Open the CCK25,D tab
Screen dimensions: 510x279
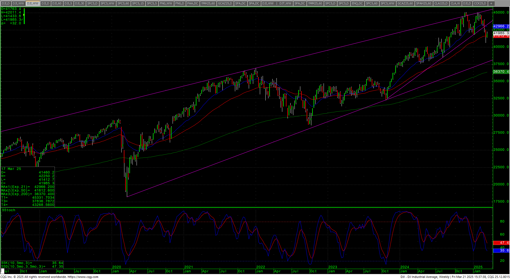(x=480, y=3)
